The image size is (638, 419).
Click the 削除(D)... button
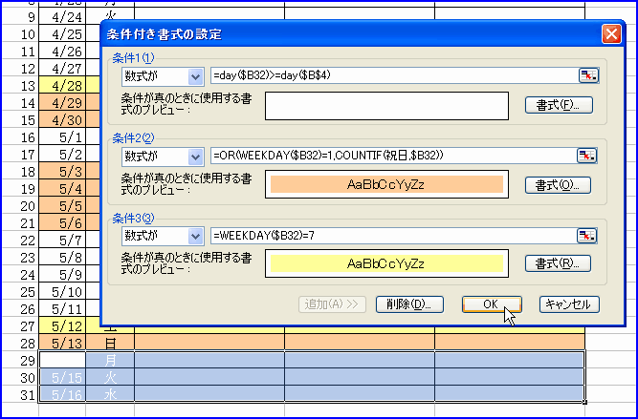point(409,304)
